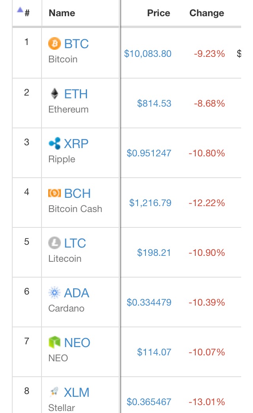Click the green NEO logo icon
The height and width of the screenshot is (413, 253).
coord(55,342)
